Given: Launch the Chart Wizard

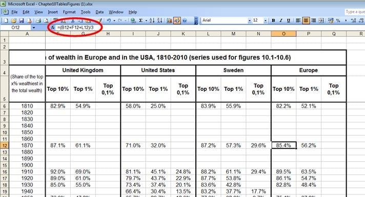Looking at the screenshot, I should click(169, 20).
